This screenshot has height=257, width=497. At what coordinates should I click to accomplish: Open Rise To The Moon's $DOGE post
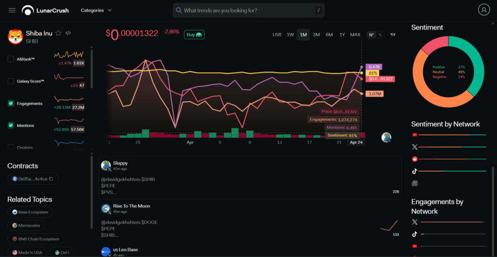(250, 220)
